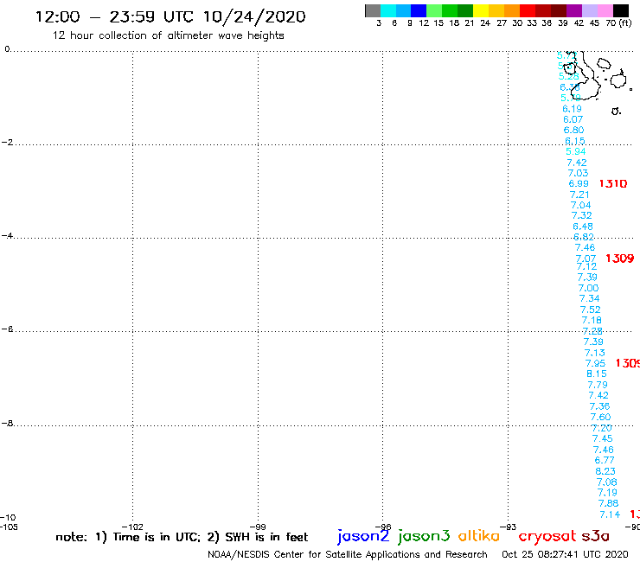Select the 7.79 reading

click(598, 385)
